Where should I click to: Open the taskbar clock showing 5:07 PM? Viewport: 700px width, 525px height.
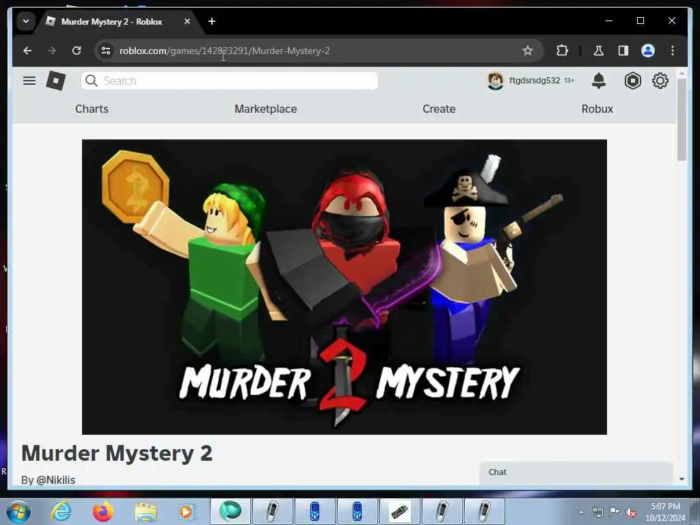665,512
